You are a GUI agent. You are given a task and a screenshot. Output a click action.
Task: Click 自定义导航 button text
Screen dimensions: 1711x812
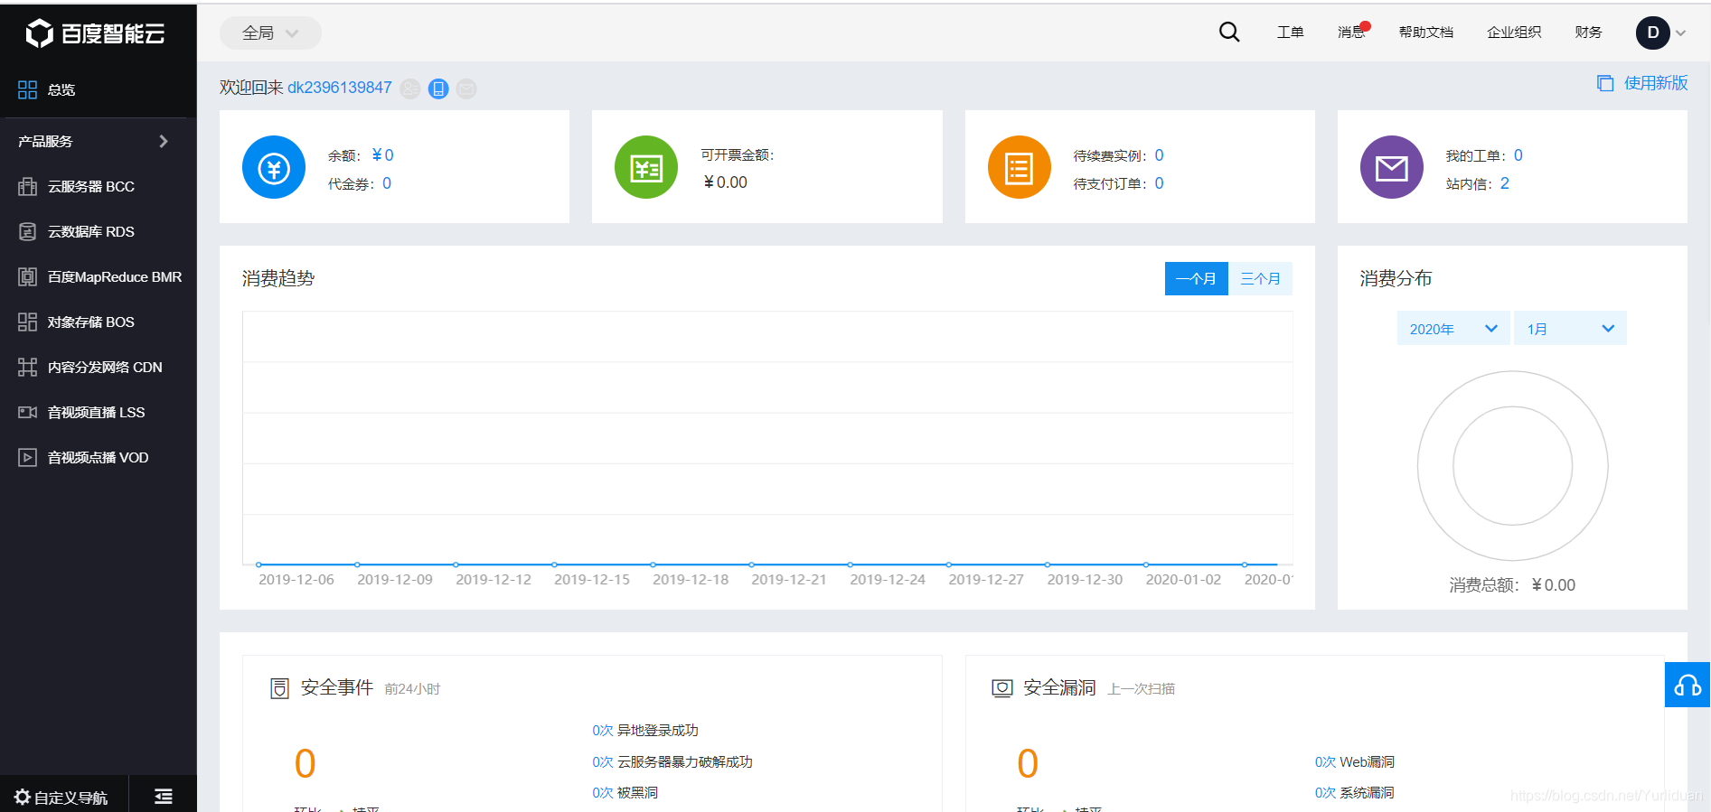(71, 798)
